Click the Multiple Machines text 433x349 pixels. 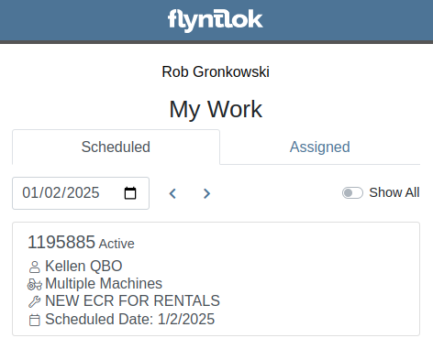click(104, 284)
